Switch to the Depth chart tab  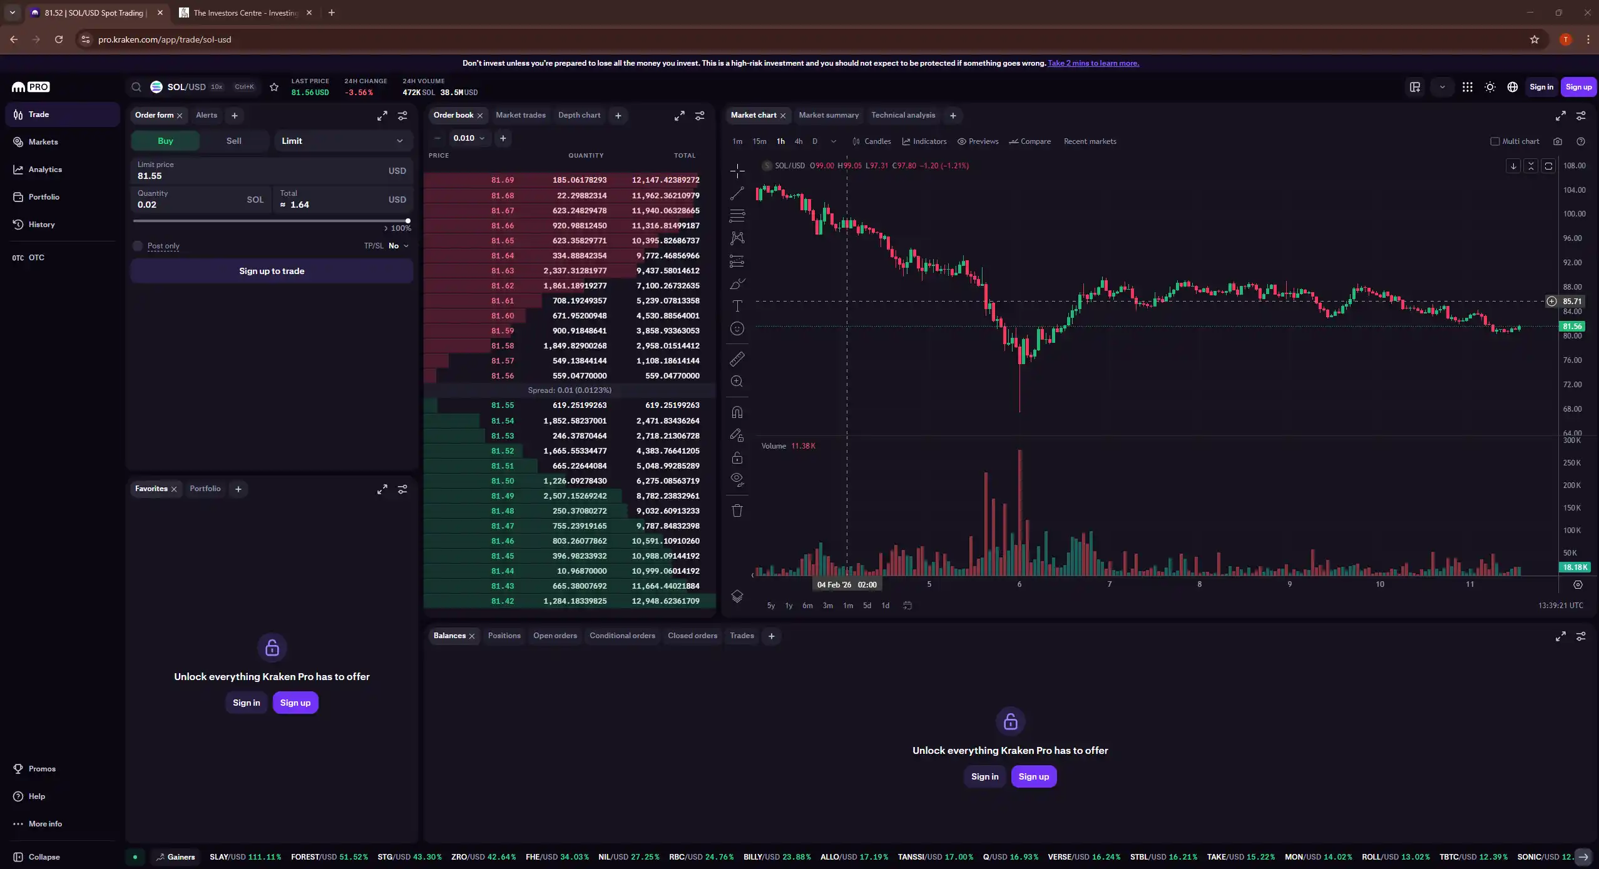coord(579,115)
